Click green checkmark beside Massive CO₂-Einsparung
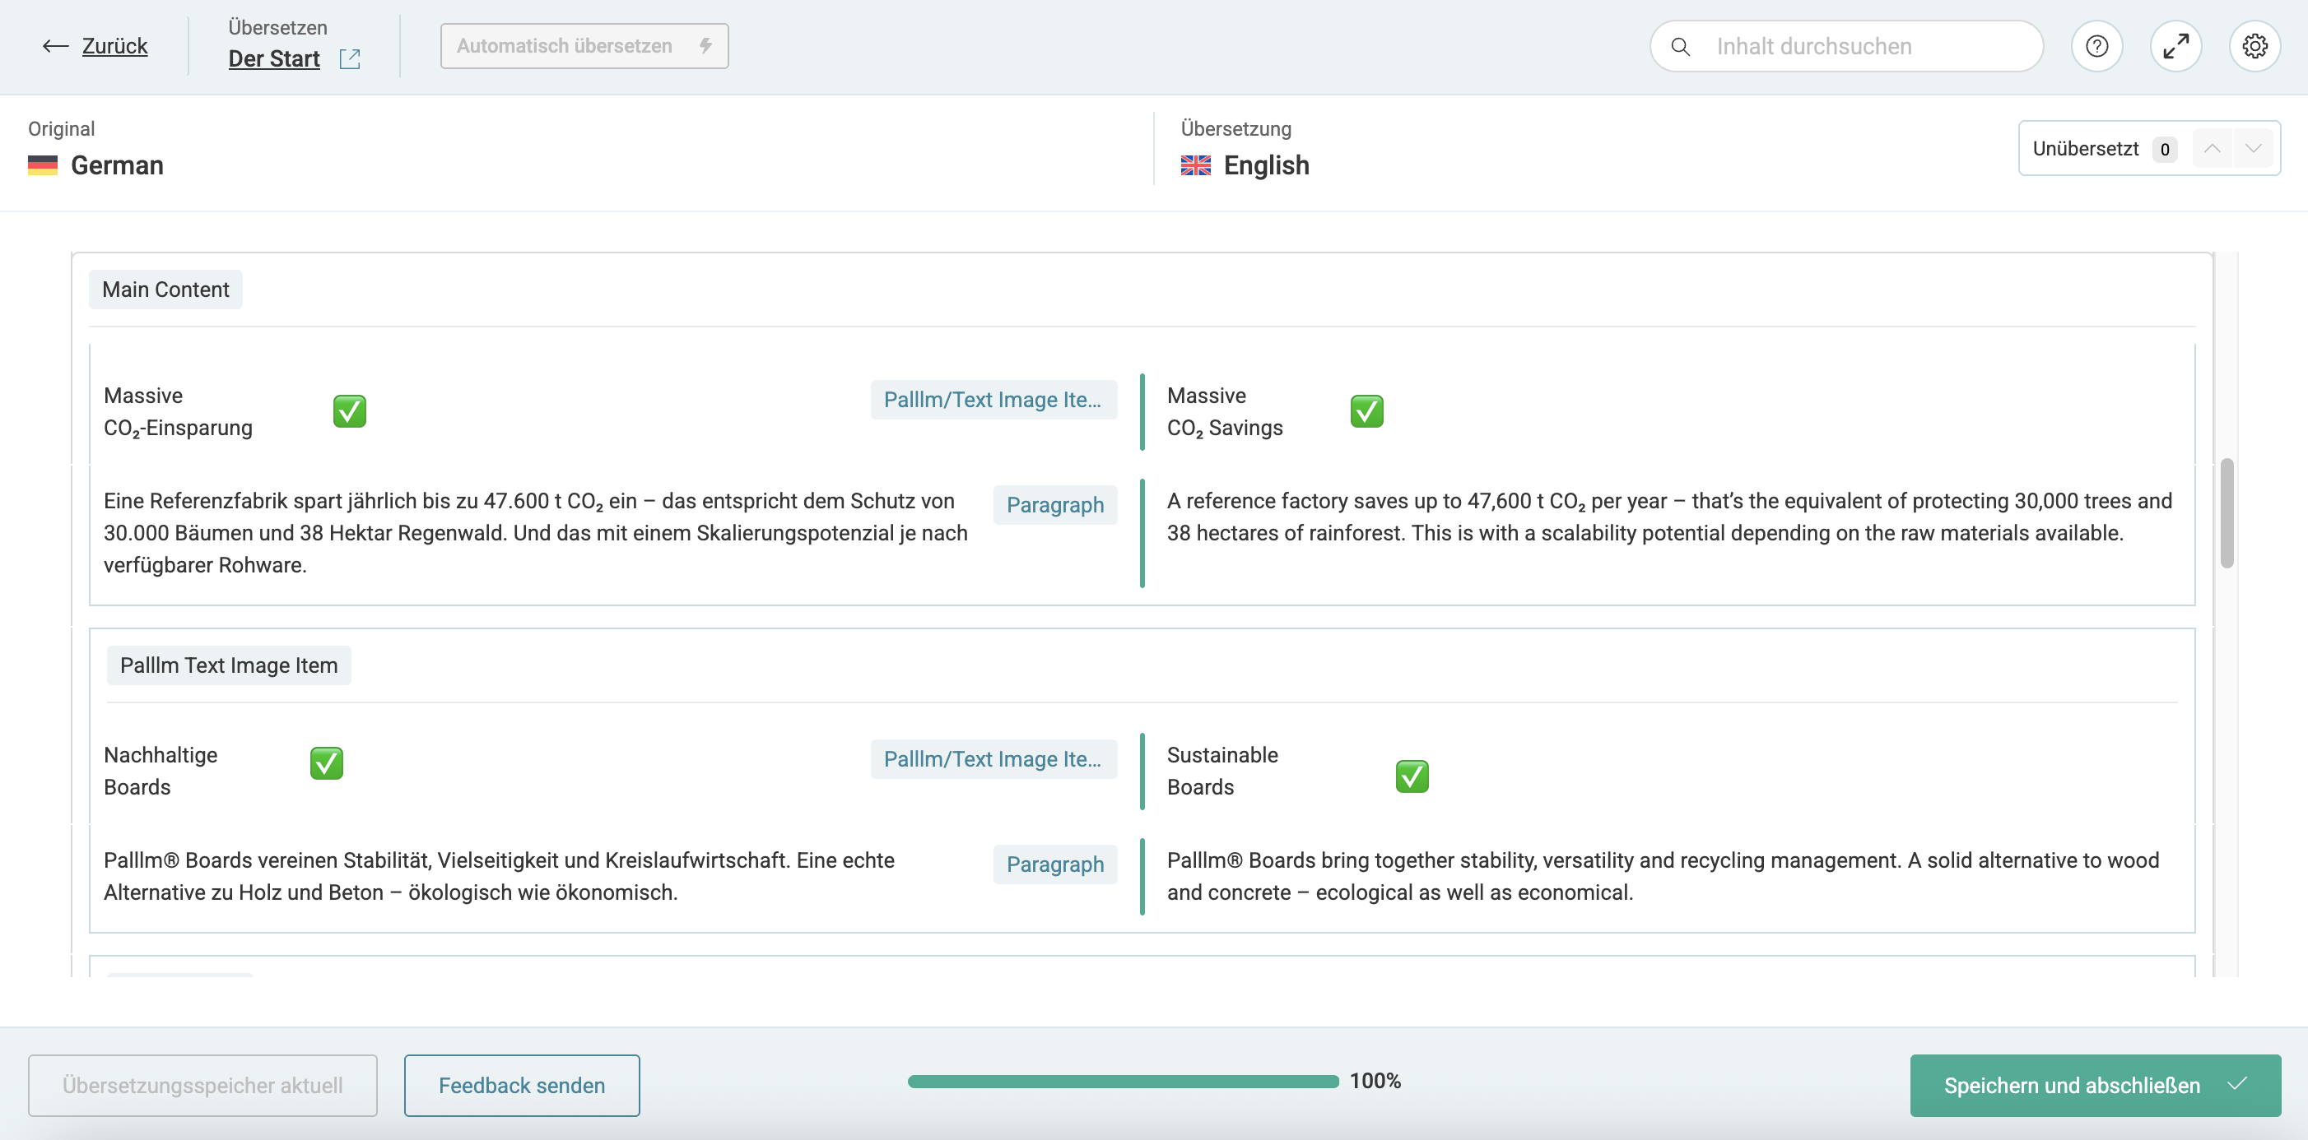2308x1140 pixels. click(x=350, y=411)
